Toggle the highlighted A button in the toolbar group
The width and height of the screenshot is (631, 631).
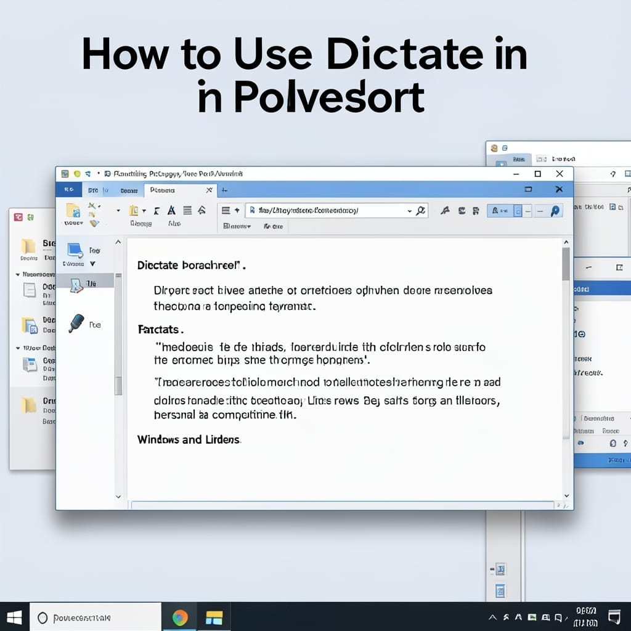click(x=500, y=211)
